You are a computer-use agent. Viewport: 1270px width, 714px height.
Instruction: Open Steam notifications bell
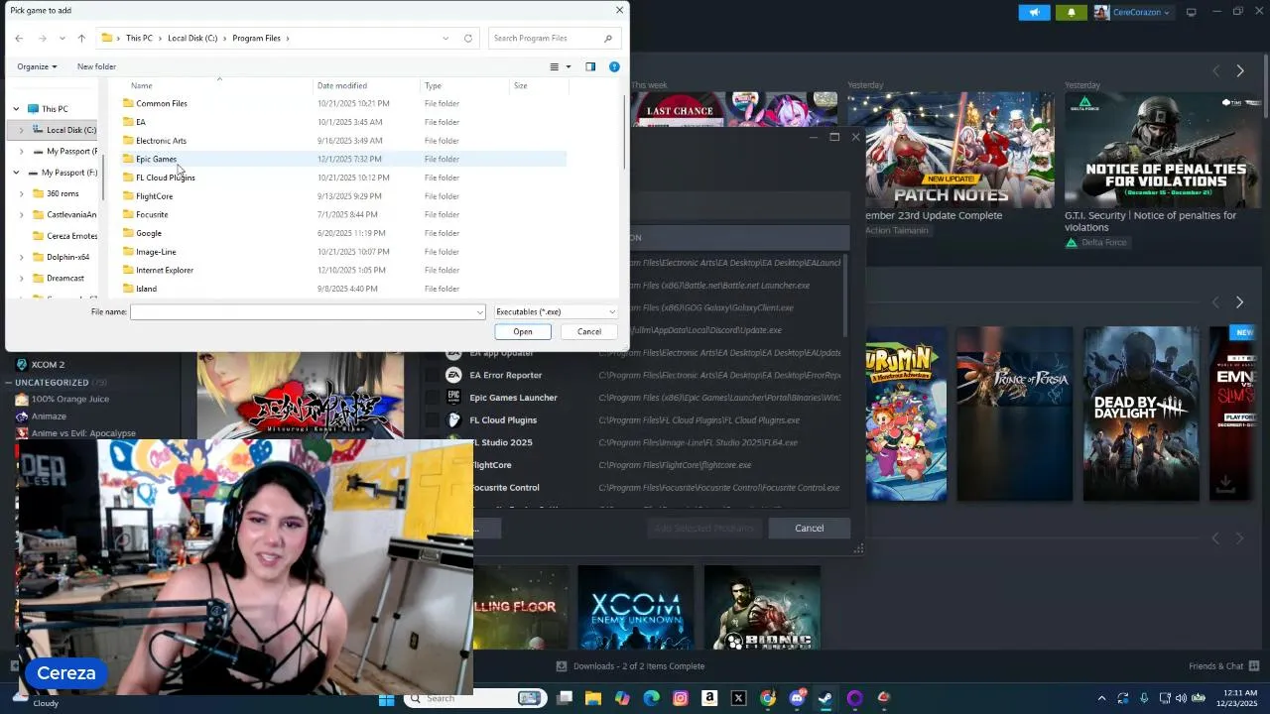click(1072, 12)
